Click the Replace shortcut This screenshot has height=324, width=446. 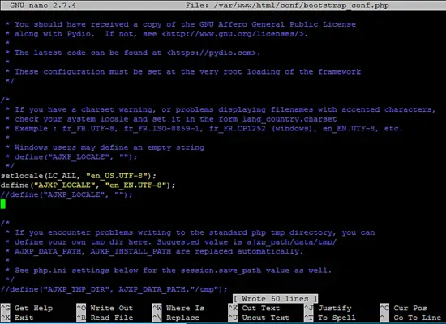176,318
